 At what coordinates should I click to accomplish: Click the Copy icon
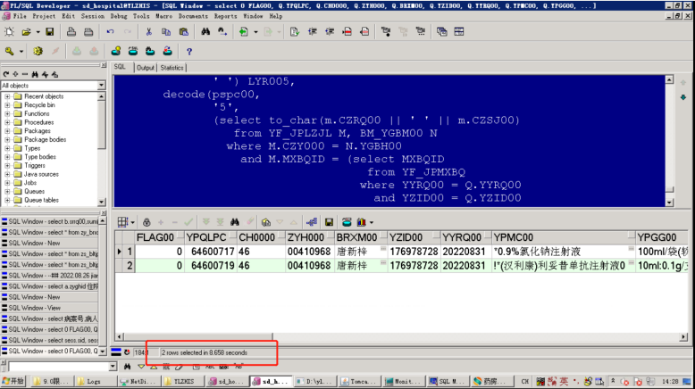click(166, 31)
